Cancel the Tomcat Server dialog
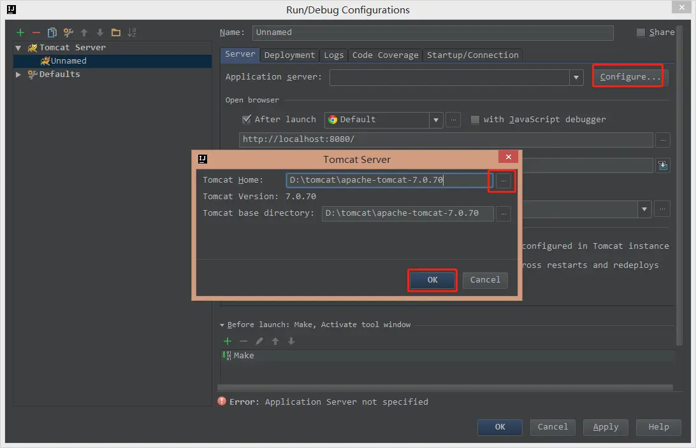 click(x=484, y=280)
